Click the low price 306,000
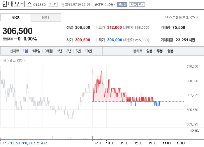Screen dimensions: 204x147 (115, 40)
